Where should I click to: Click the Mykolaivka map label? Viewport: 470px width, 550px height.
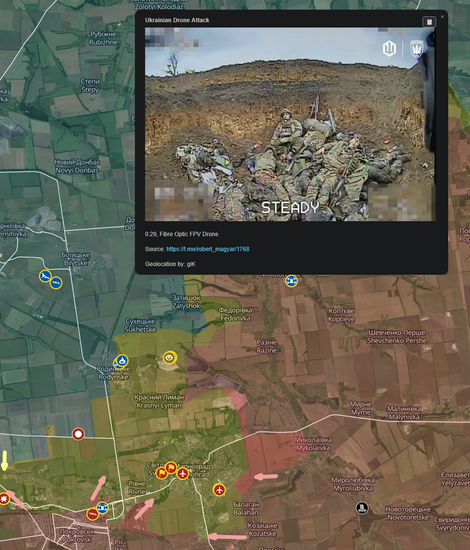(313, 444)
